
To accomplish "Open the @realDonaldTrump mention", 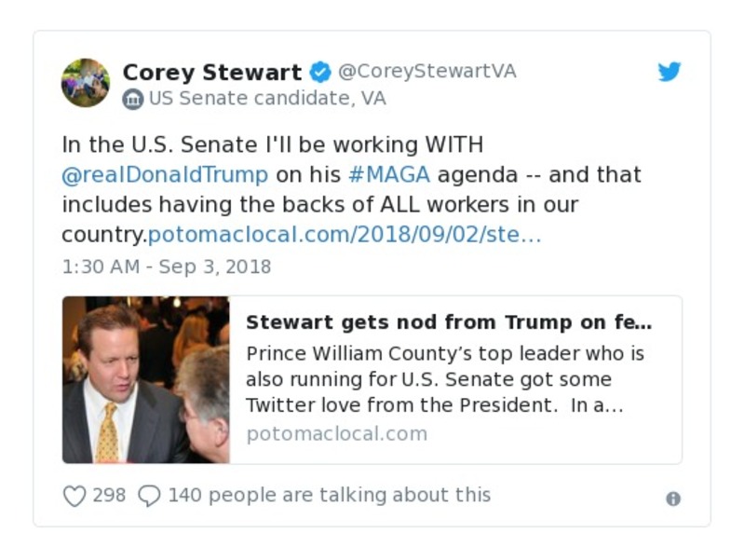I will pyautogui.click(x=165, y=174).
